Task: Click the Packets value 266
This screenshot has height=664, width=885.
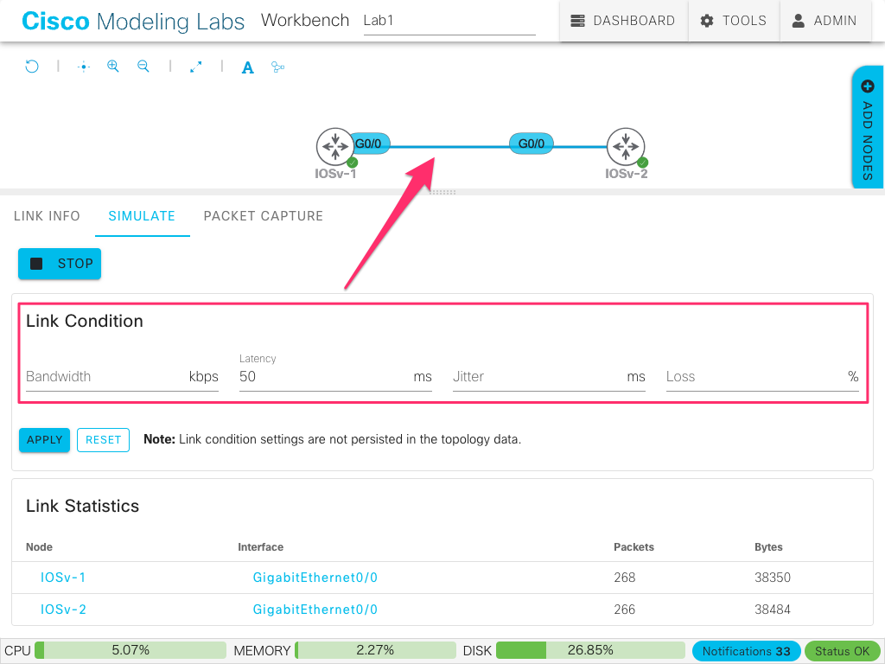Action: [625, 610]
